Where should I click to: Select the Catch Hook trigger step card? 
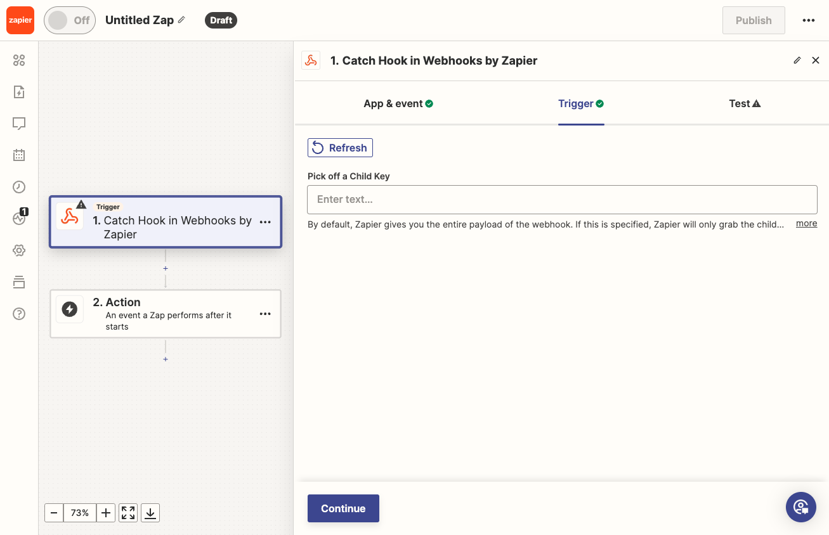pos(166,222)
